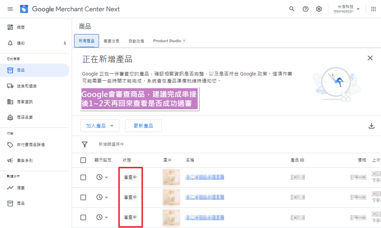The width and height of the screenshot is (381, 228).
Task: Toggle the select-all checkbox in table header
Action: click(83, 160)
